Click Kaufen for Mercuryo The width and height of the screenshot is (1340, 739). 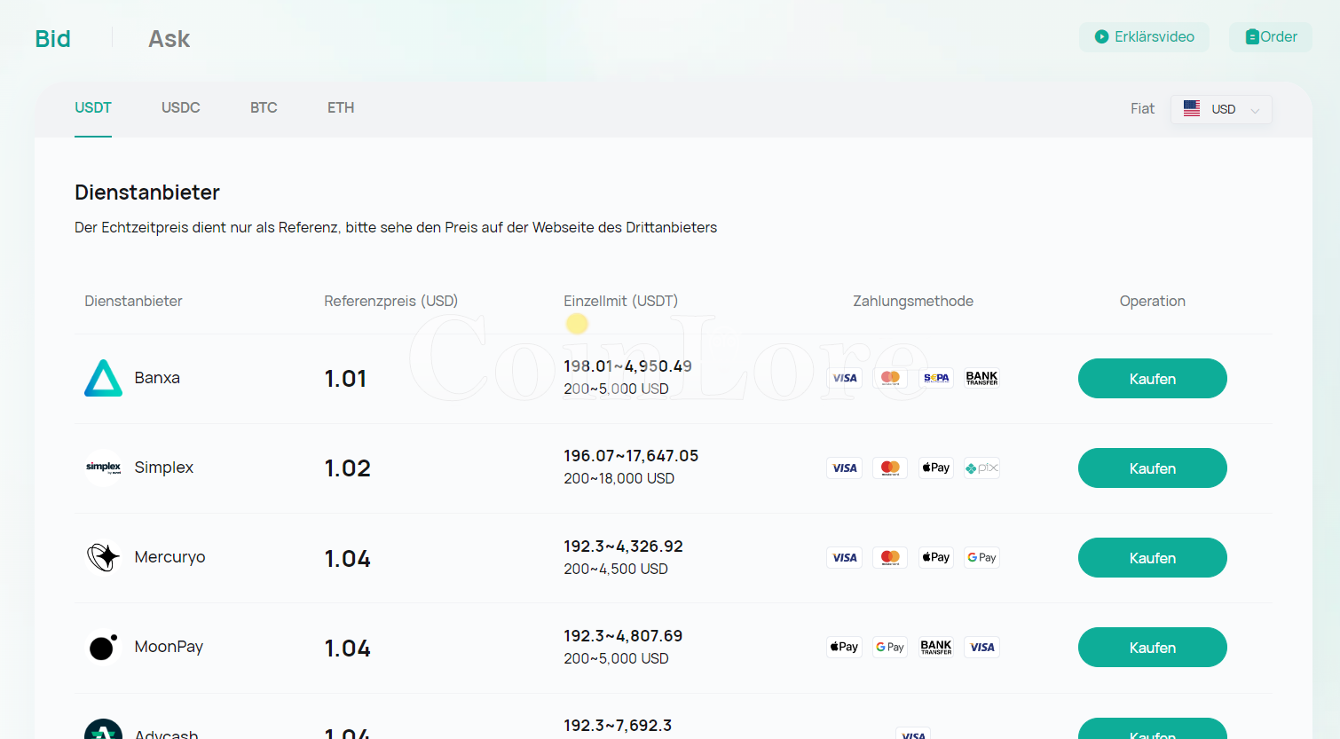1153,558
